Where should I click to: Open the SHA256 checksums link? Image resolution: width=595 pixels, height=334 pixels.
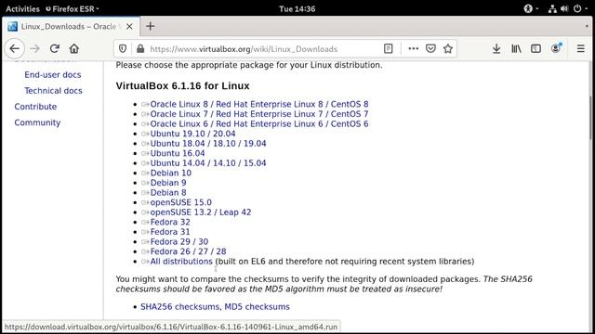(179, 307)
